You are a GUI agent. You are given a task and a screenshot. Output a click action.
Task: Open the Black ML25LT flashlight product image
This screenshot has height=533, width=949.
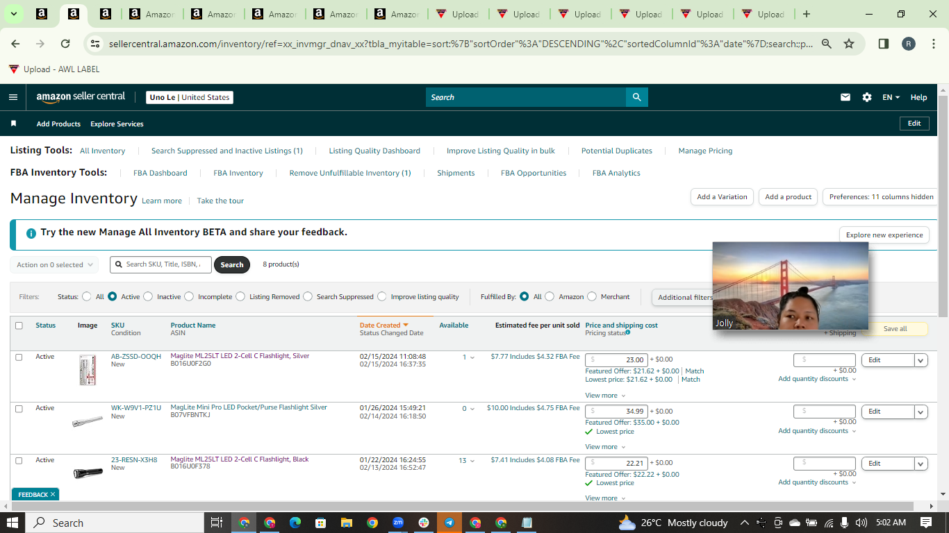point(88,473)
